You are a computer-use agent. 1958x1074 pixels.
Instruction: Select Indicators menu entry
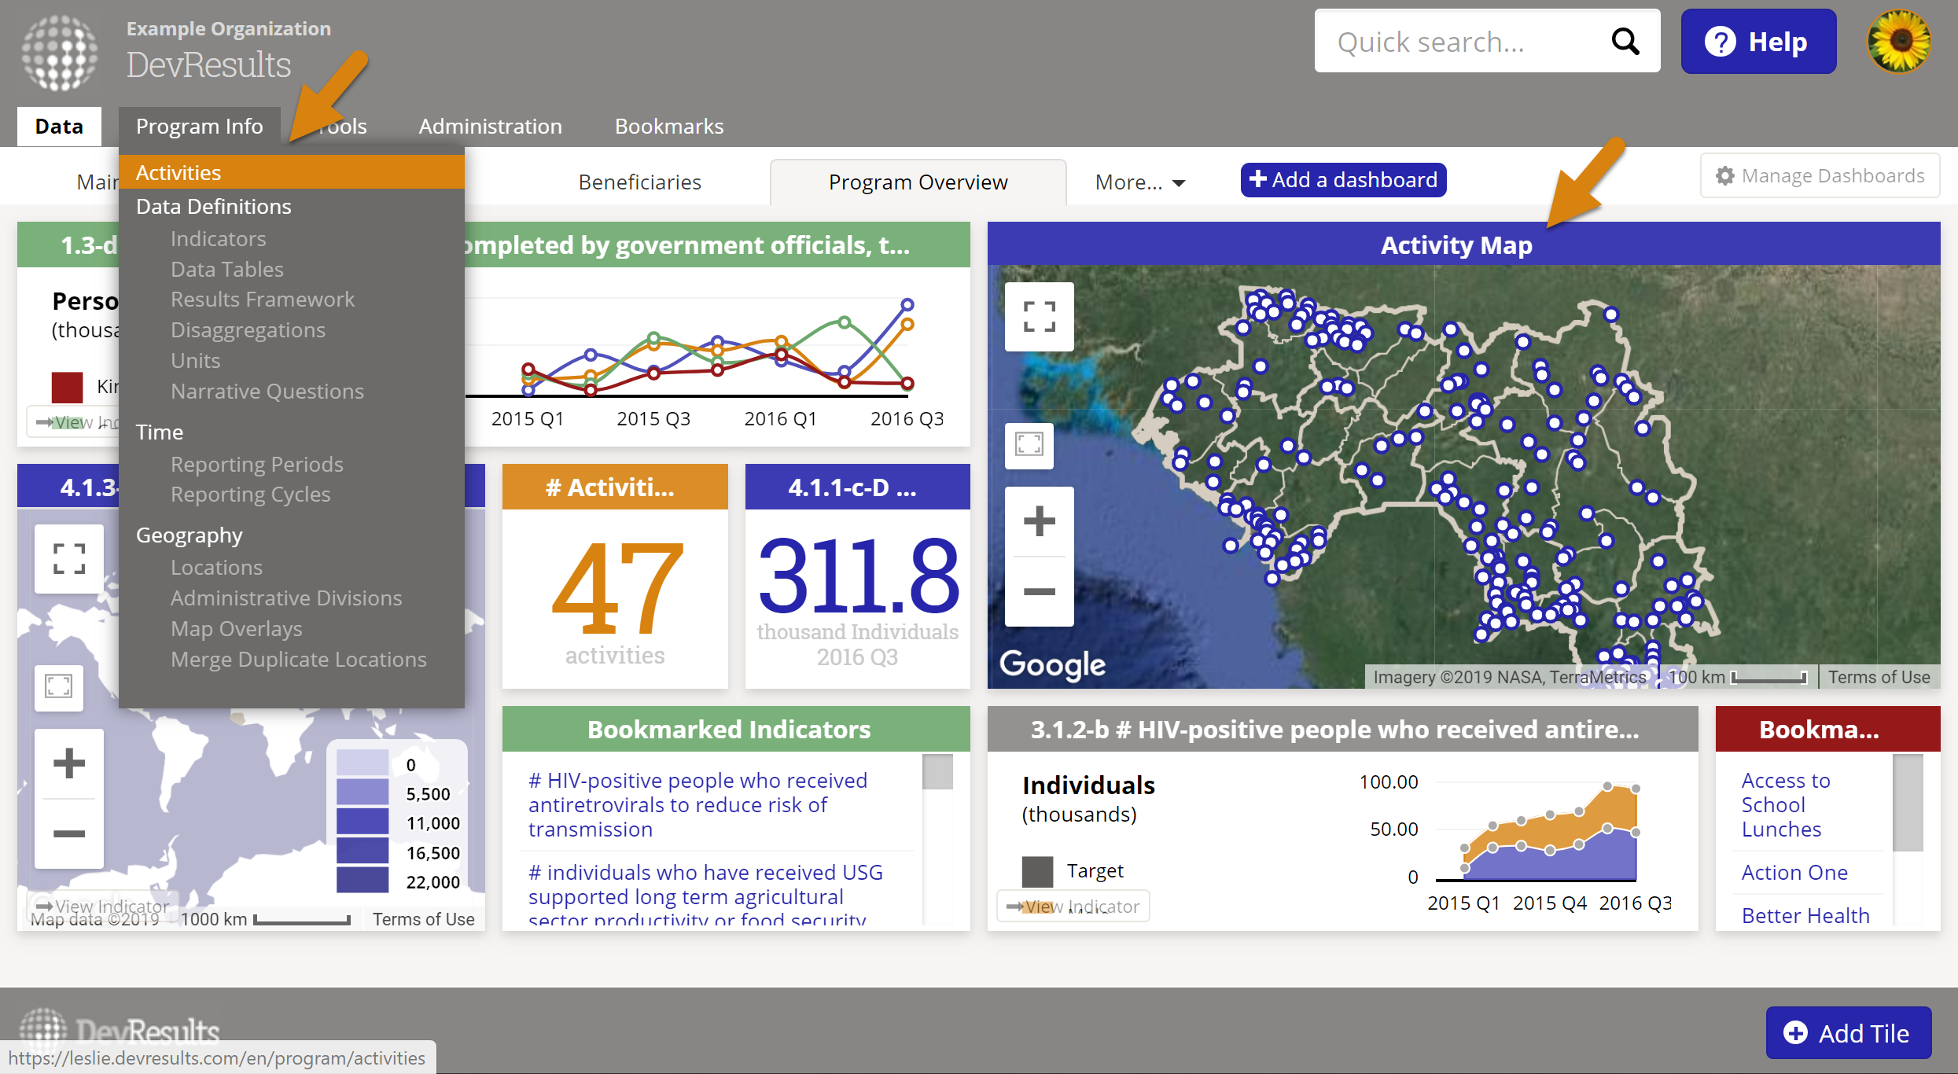(x=218, y=238)
